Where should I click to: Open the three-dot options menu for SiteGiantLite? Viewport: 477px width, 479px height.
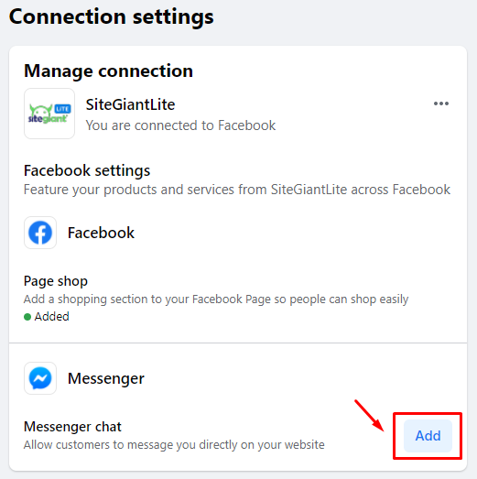441,103
